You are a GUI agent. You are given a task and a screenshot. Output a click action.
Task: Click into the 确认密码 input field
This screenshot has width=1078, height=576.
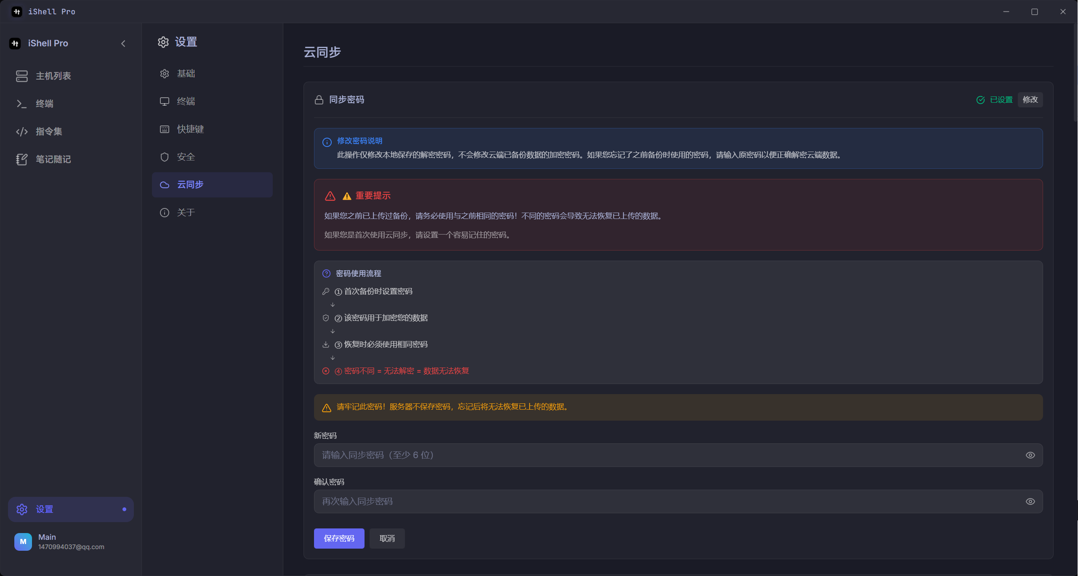(x=678, y=501)
